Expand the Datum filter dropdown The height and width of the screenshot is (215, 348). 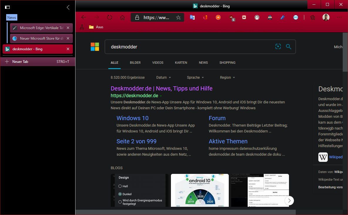(x=164, y=78)
